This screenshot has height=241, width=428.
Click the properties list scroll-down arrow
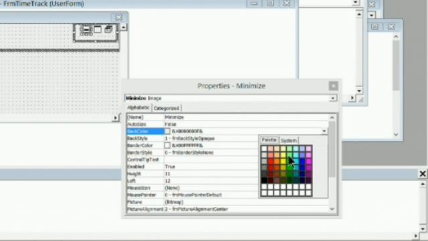pos(332,209)
